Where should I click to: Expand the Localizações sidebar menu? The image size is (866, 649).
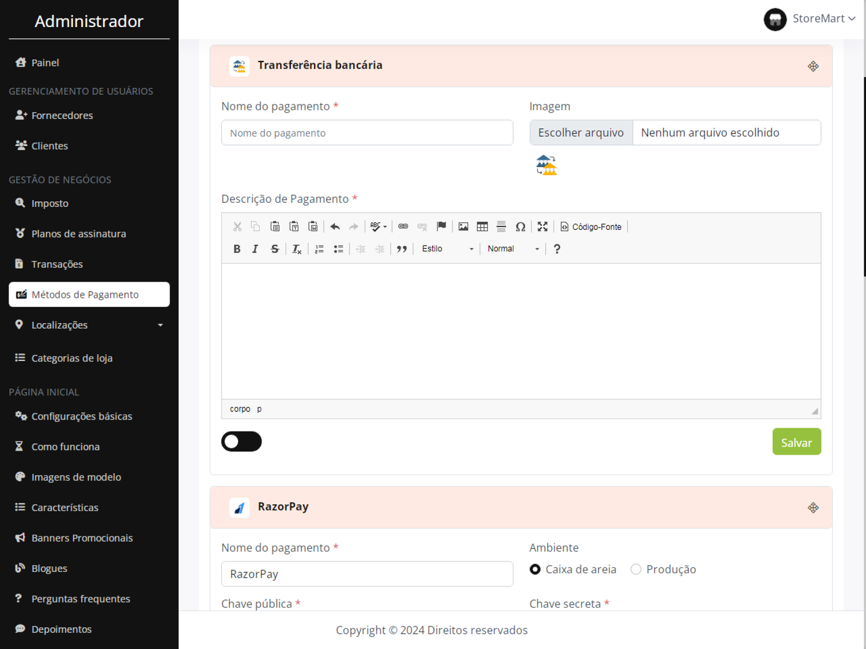click(89, 325)
